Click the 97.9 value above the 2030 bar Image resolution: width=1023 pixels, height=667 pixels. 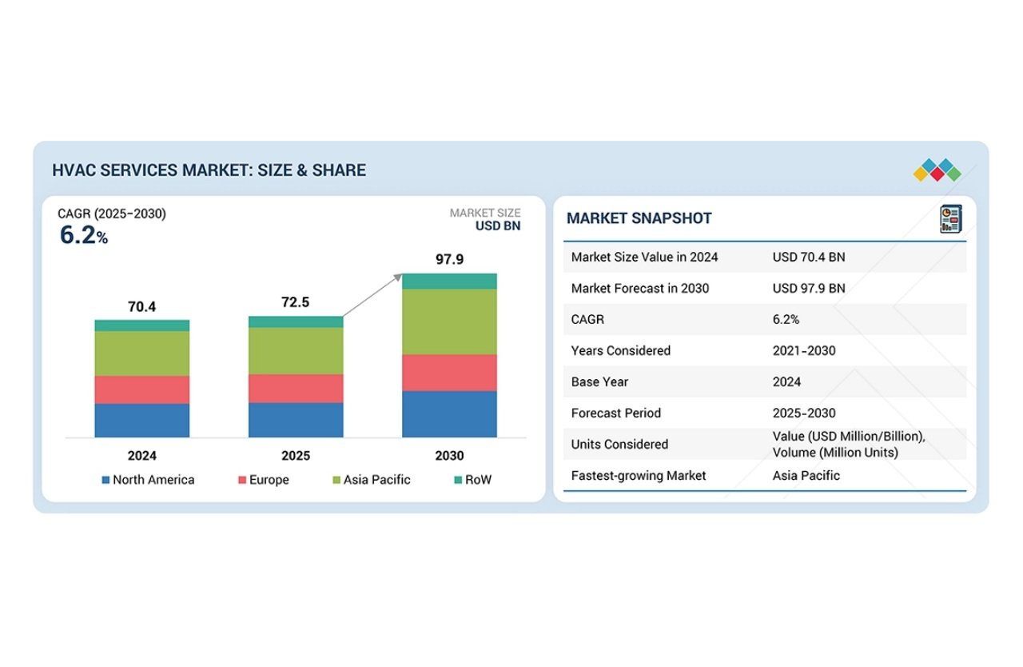tap(449, 258)
